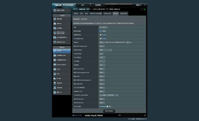The height and width of the screenshot is (121, 199).
Task: Open the 2.4 GHz band dropdown
Action: pos(103,27)
